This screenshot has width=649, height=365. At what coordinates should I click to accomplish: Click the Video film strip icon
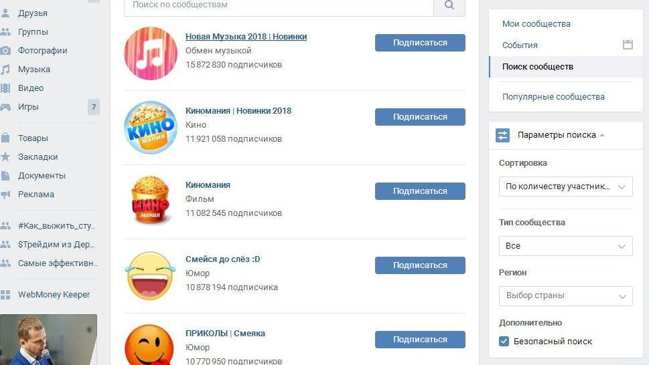point(5,88)
